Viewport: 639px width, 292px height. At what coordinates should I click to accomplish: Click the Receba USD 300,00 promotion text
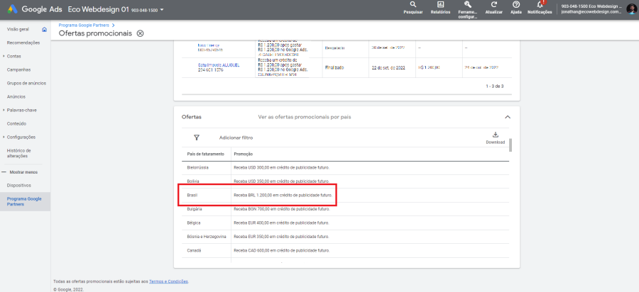pyautogui.click(x=282, y=167)
